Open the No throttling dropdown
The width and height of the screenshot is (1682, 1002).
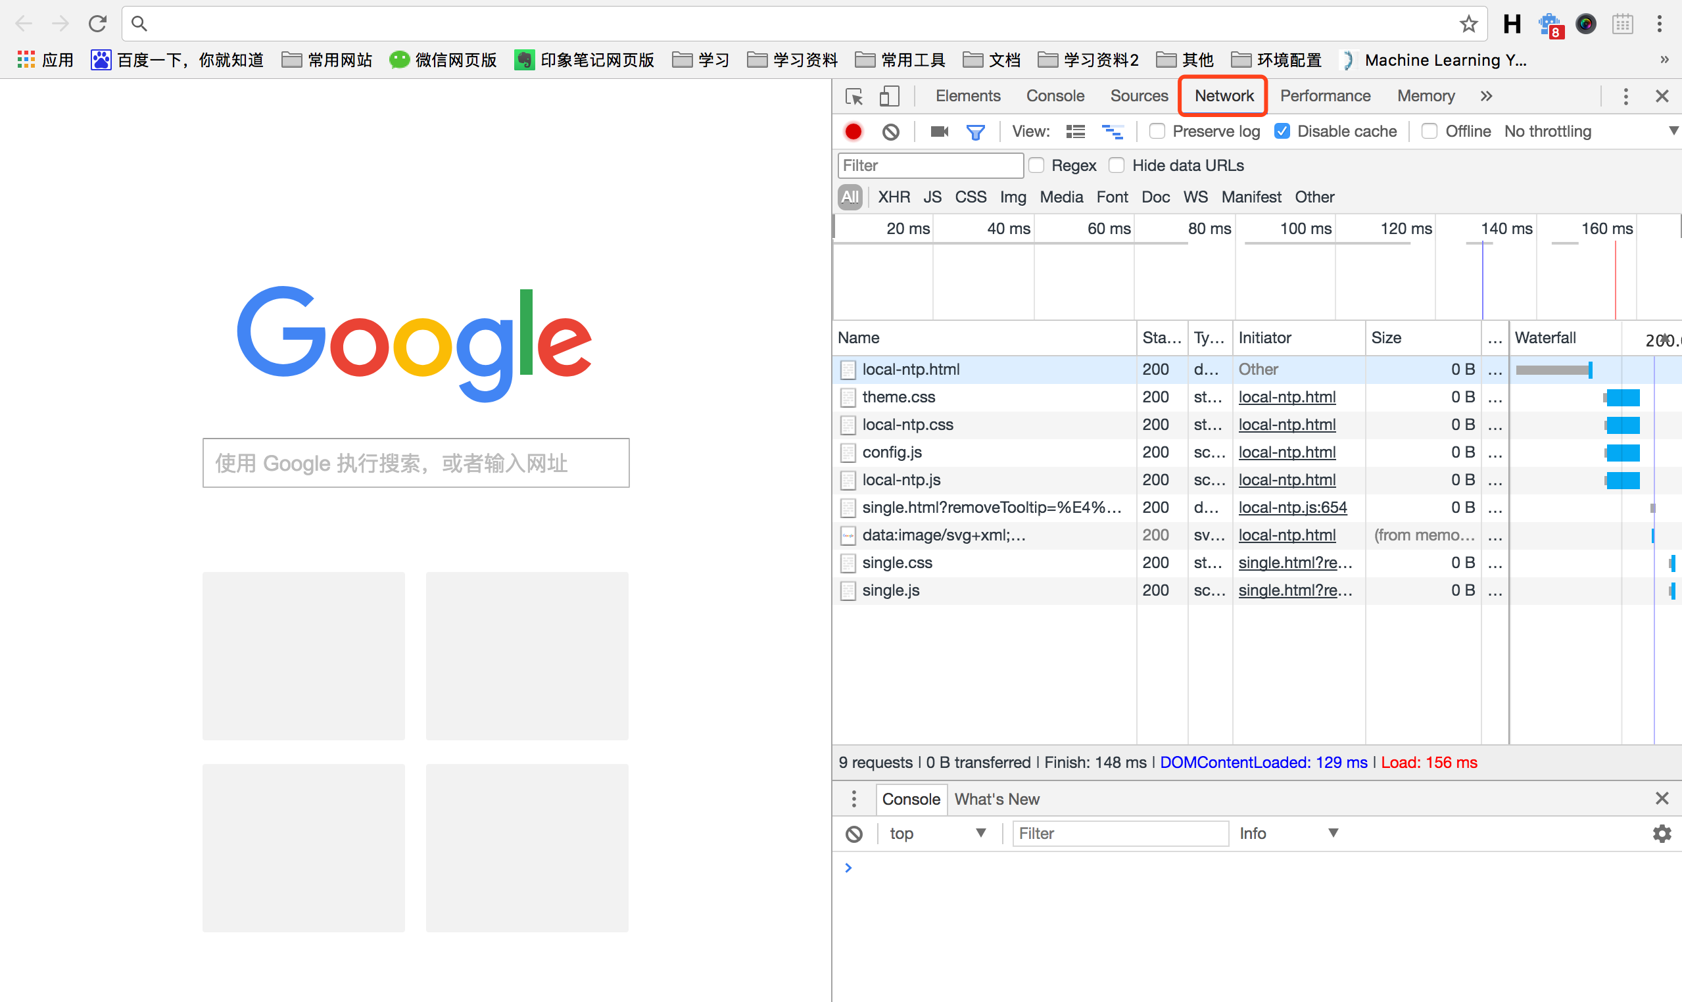[1548, 131]
